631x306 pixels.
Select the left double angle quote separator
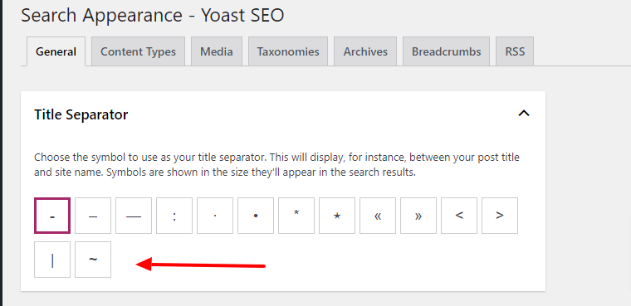click(x=378, y=216)
